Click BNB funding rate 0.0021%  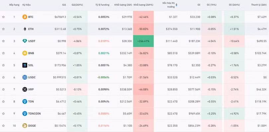tap(104, 53)
